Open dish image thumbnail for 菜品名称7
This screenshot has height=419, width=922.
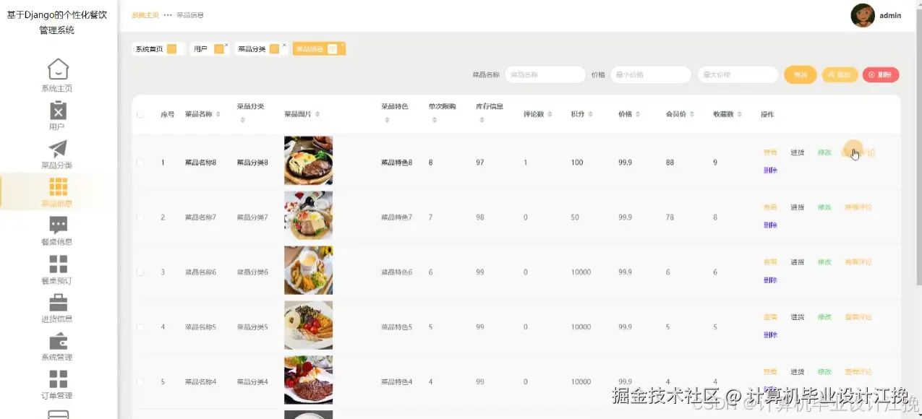point(308,215)
